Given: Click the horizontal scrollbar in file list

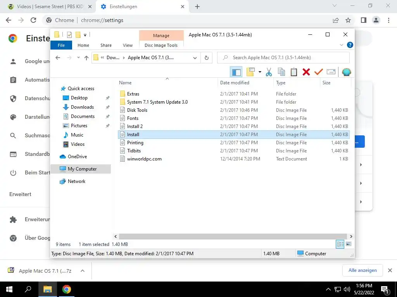Looking at the screenshot, I should click(233, 237).
